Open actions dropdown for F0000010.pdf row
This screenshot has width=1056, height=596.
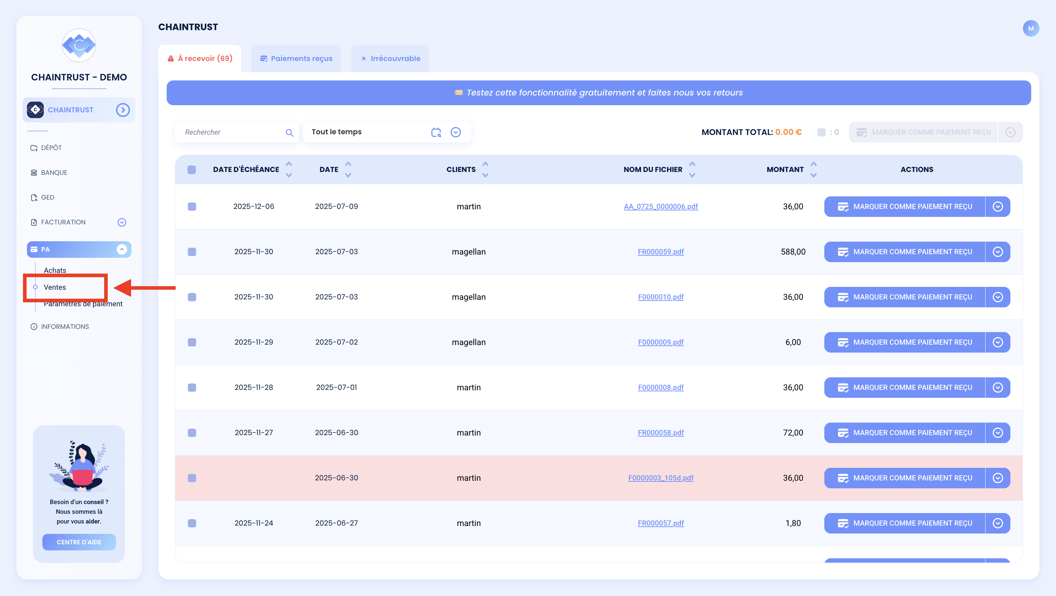click(997, 297)
